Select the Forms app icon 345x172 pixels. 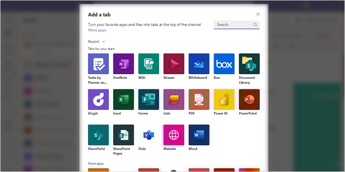pyautogui.click(x=149, y=100)
